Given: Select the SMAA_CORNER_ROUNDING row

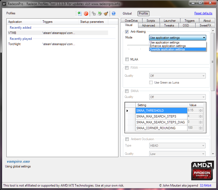Looking at the screenshot, I should pos(161,128).
